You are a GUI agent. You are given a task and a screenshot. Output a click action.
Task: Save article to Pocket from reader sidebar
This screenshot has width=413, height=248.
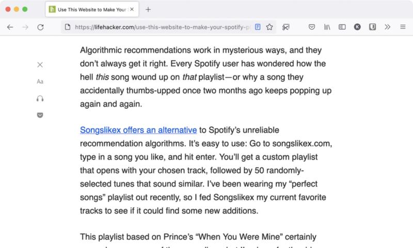pyautogui.click(x=40, y=114)
